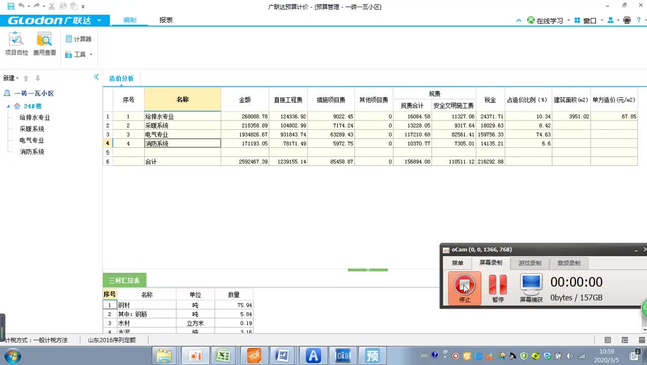Viewport: 647px width, 365px height.
Task: Click the 给排水专业 name cell in table
Action: (x=182, y=117)
